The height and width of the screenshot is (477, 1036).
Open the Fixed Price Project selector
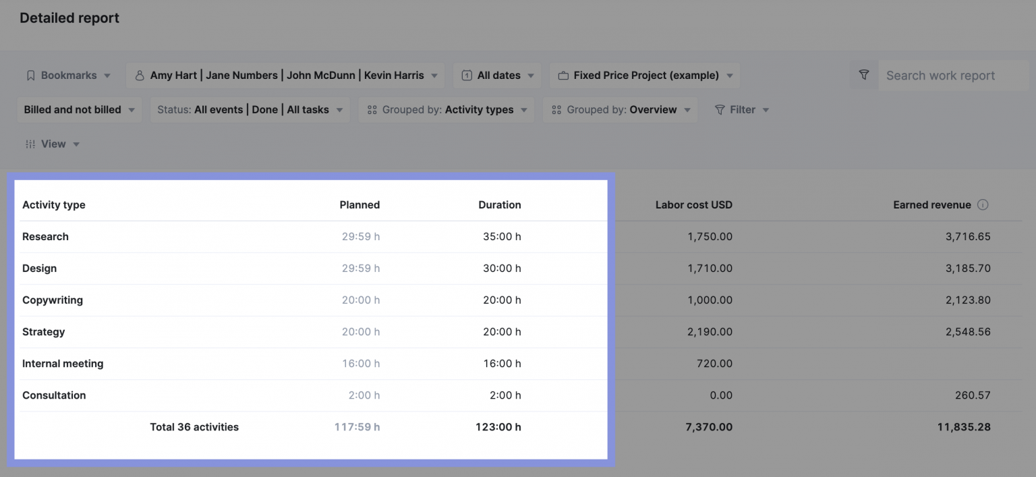click(x=644, y=75)
